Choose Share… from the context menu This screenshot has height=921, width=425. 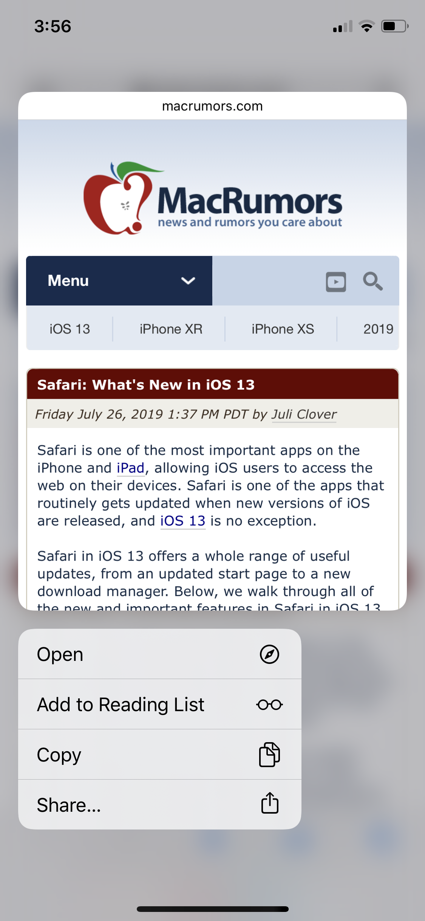coord(160,805)
